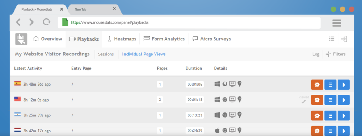Click the Apple icon in 3h 42m row

pos(217,131)
